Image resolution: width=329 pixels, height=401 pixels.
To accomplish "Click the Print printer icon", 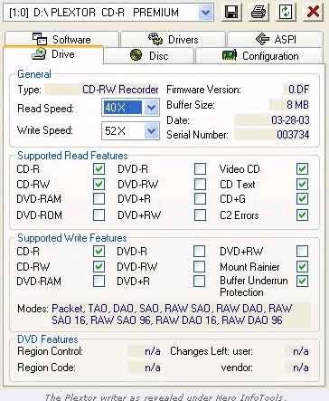I will (258, 13).
